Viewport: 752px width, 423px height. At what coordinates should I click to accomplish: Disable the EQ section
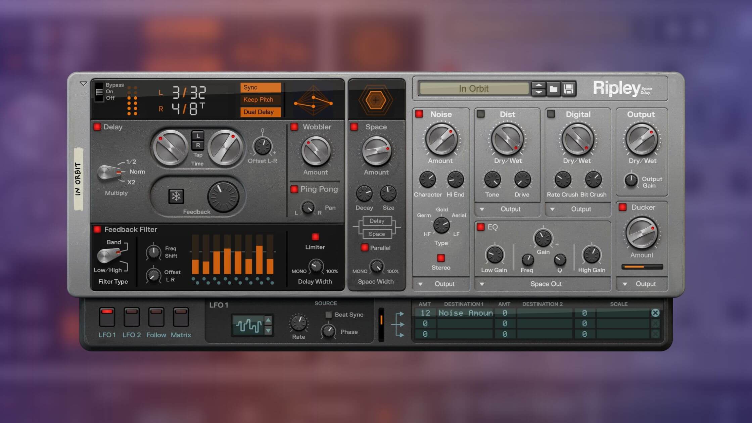point(481,227)
